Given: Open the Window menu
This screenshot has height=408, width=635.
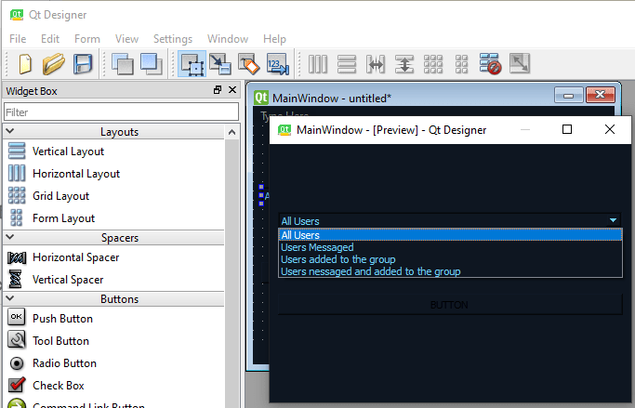Looking at the screenshot, I should coord(228,39).
